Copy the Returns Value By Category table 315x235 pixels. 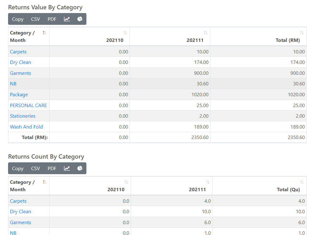coord(18,19)
